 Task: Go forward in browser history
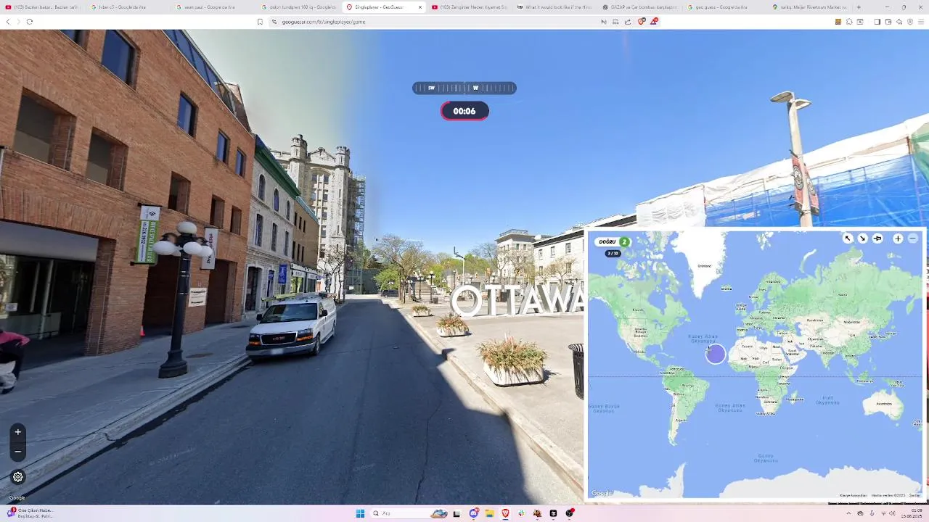click(x=18, y=22)
